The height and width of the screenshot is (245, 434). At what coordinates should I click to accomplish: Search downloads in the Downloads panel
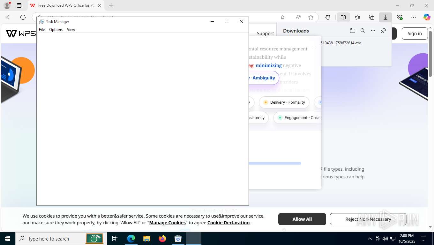point(363,31)
